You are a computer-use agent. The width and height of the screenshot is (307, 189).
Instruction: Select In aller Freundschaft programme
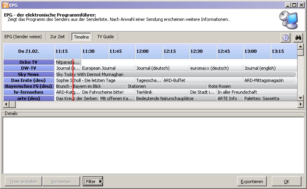[257, 92]
